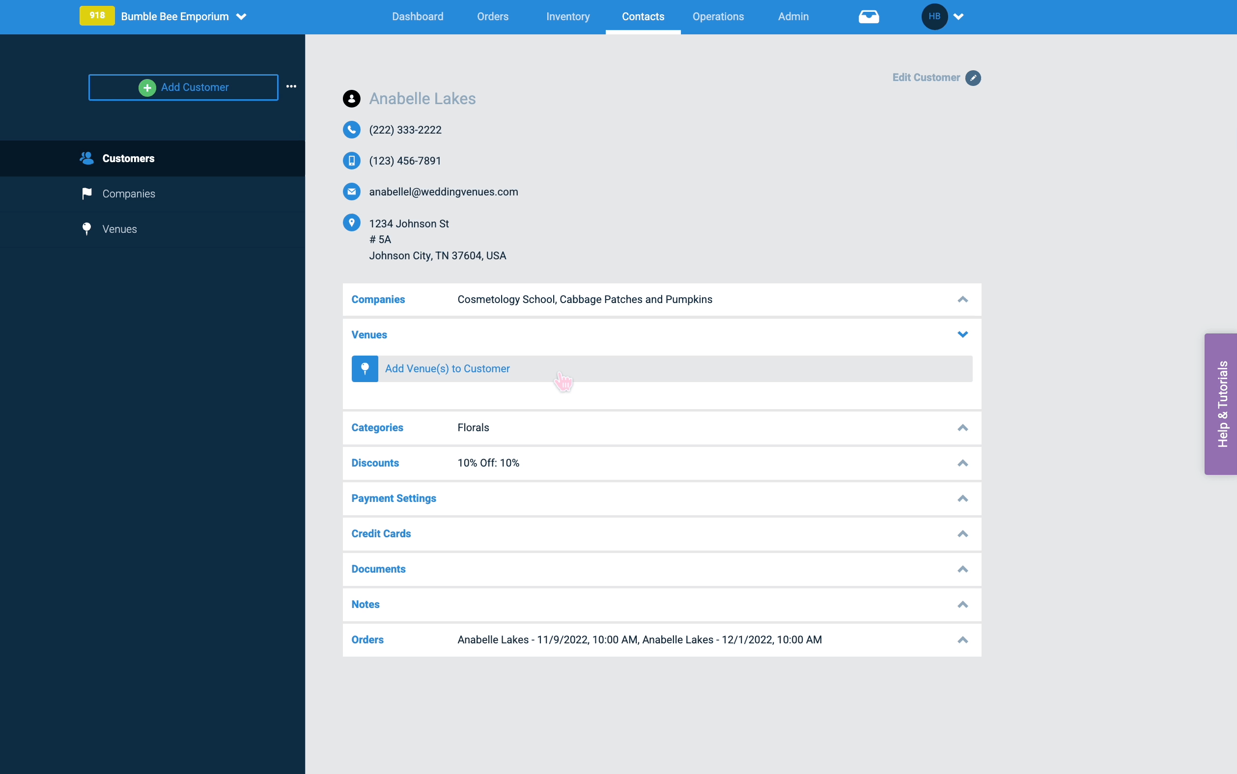Click the Notes section heading
Viewport: 1237px width, 774px height.
(365, 605)
